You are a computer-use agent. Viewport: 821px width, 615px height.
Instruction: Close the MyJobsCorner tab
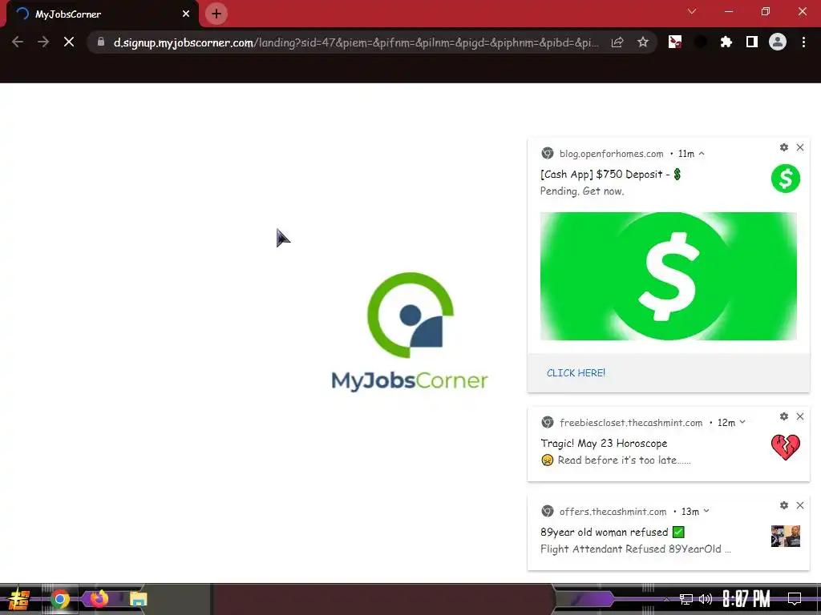pyautogui.click(x=186, y=14)
